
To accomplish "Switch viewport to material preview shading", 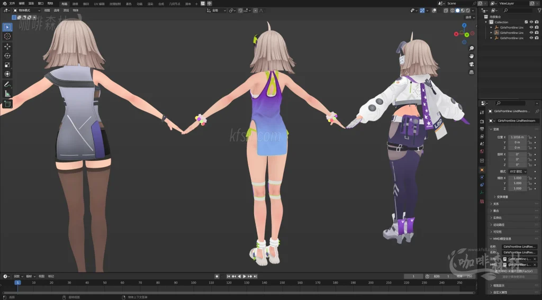I will 463,11.
